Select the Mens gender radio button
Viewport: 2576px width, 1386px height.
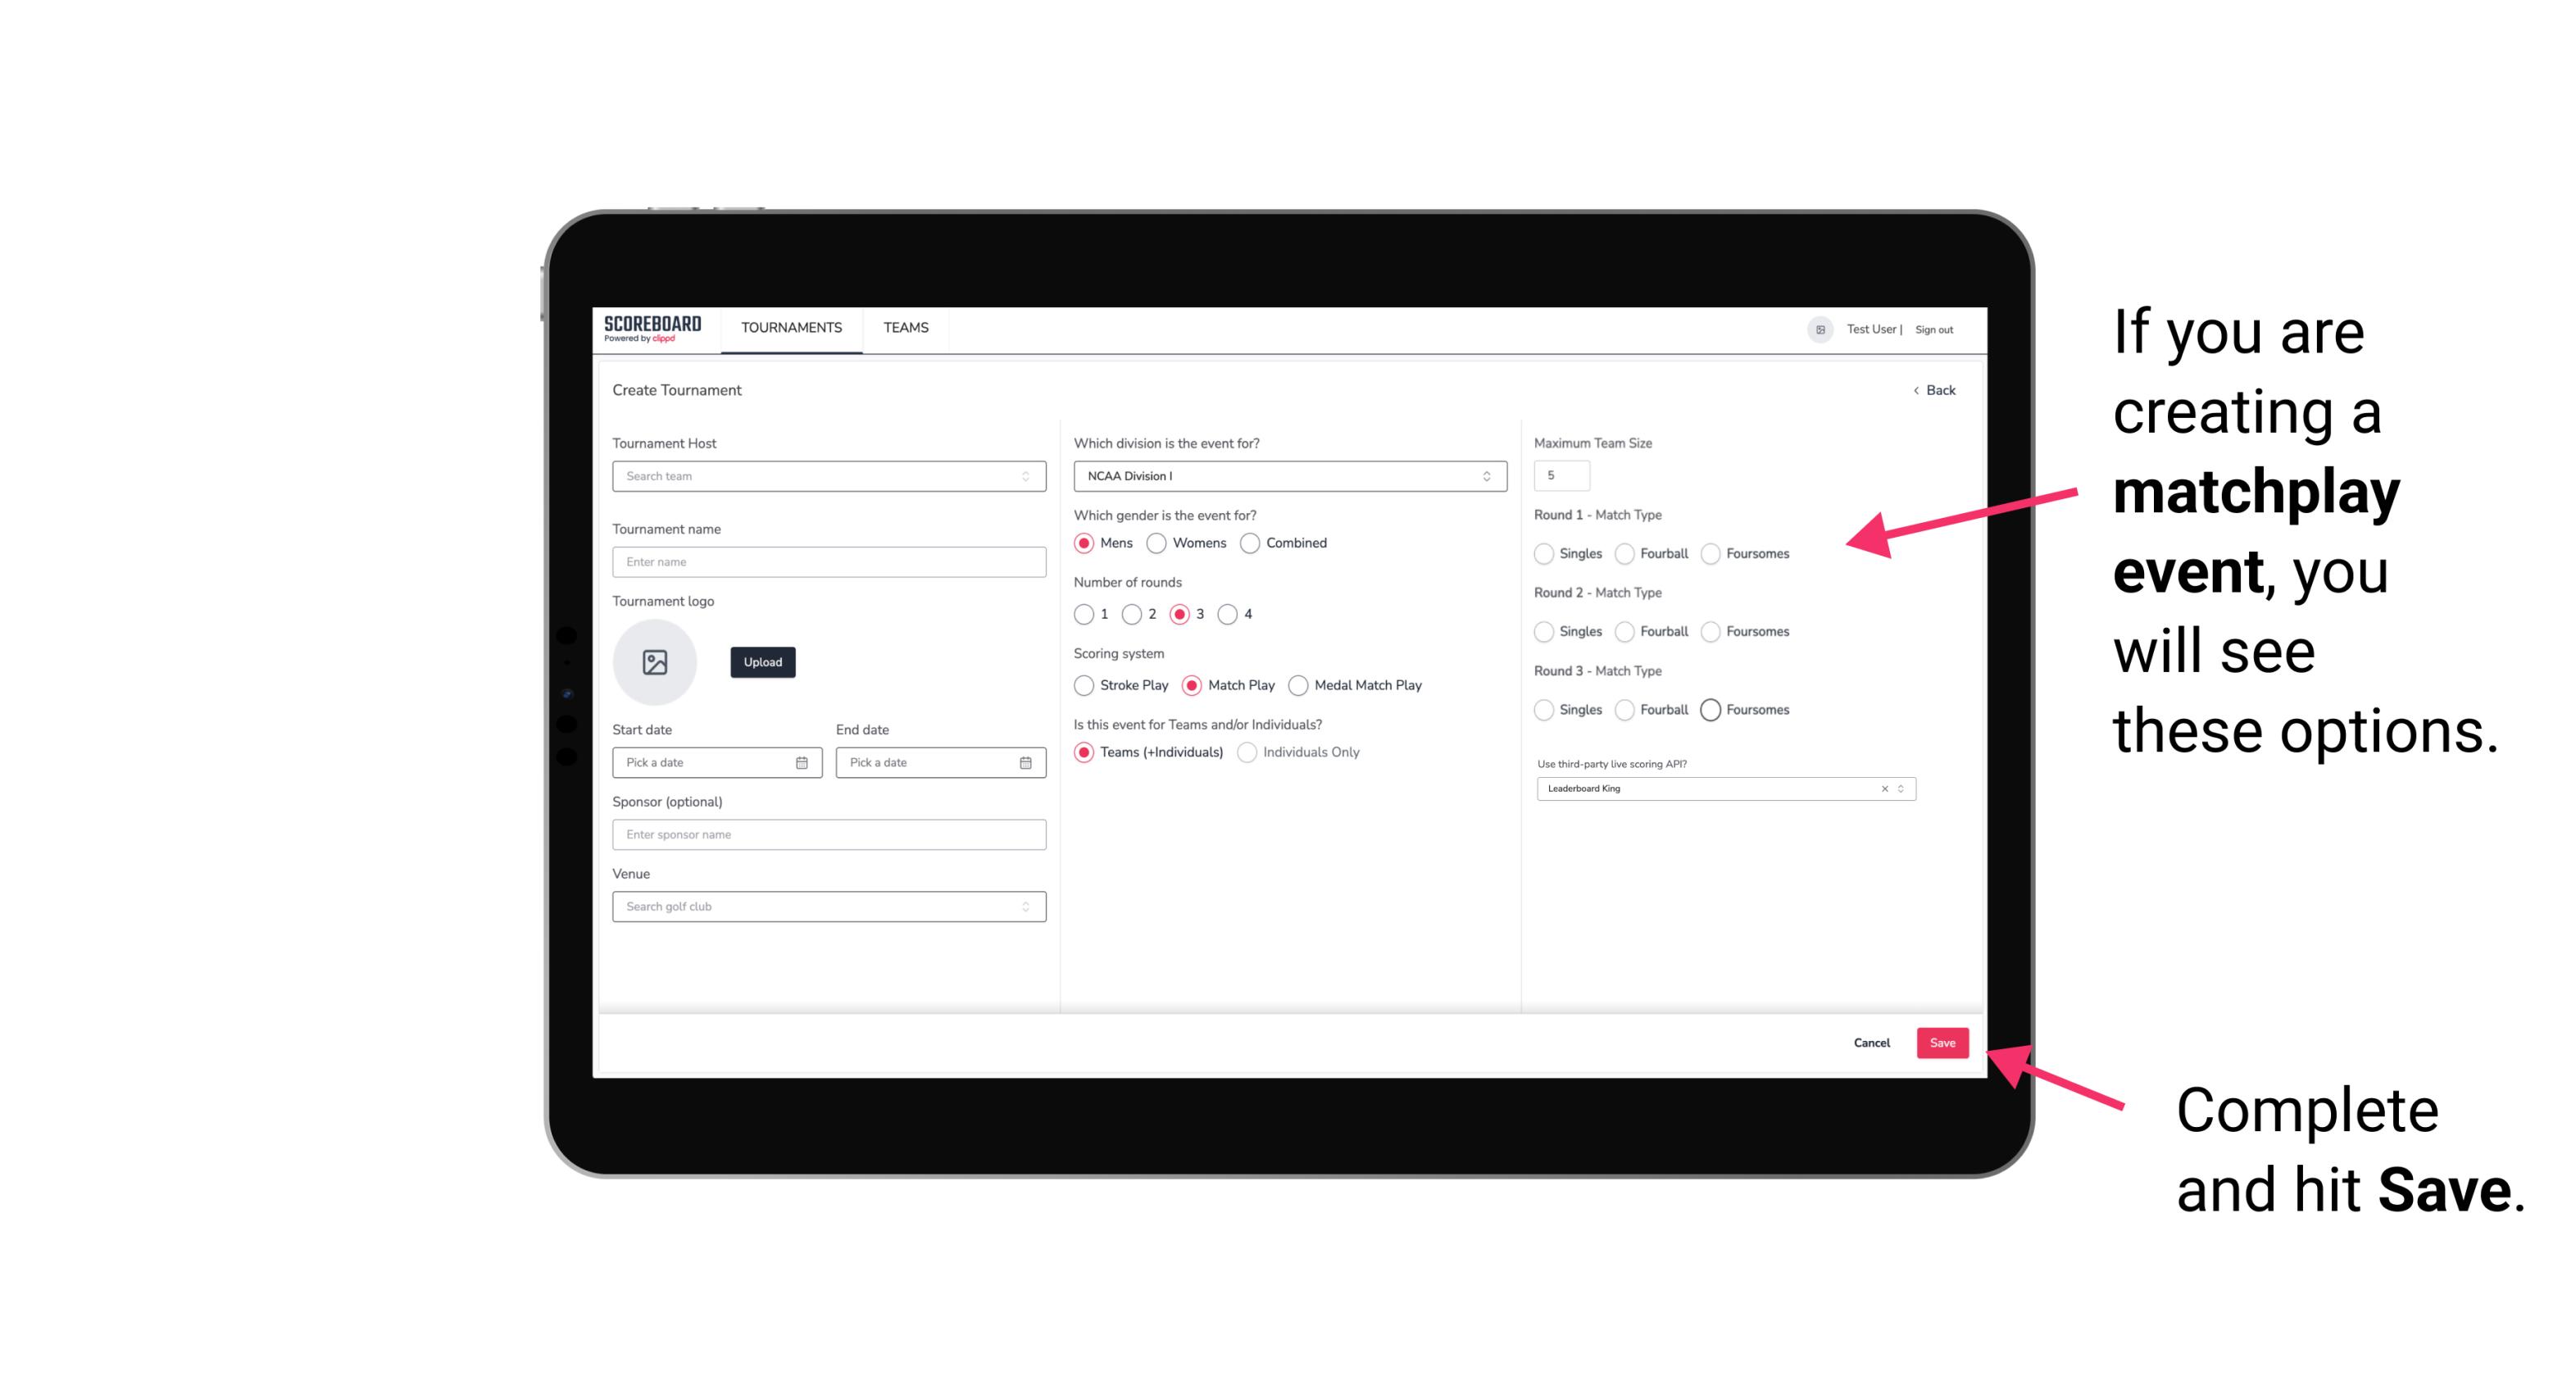1084,543
